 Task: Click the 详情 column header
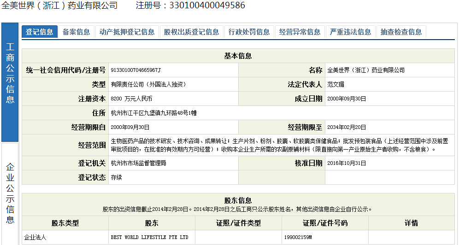coord(411,223)
